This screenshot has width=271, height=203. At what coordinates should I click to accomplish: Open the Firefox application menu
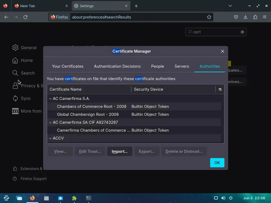(265, 17)
